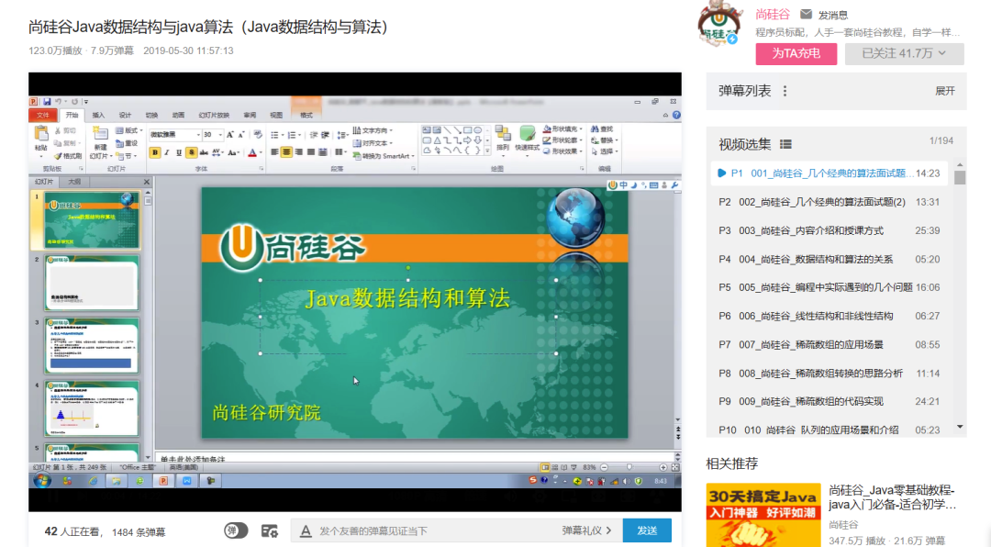
Task: Open 查找 (Find) in the Editing group
Action: click(602, 129)
